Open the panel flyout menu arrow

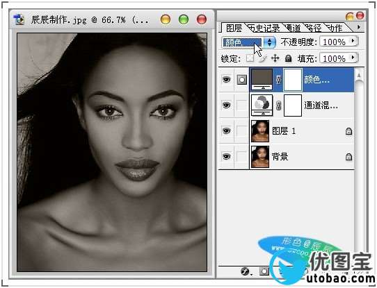[x=359, y=27]
